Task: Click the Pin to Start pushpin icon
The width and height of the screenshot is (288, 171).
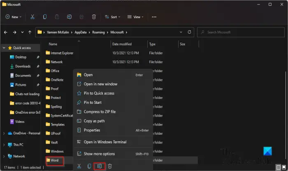Action: coord(79,103)
